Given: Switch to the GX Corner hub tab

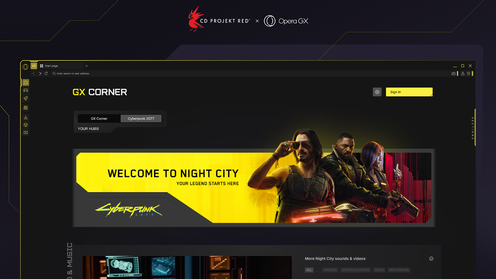Looking at the screenshot, I should 99,118.
